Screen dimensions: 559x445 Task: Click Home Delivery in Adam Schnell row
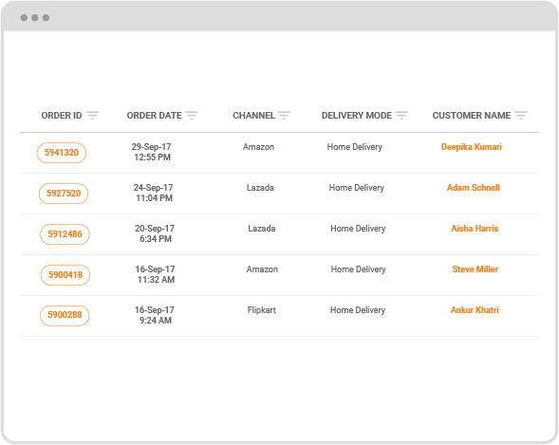pos(357,188)
